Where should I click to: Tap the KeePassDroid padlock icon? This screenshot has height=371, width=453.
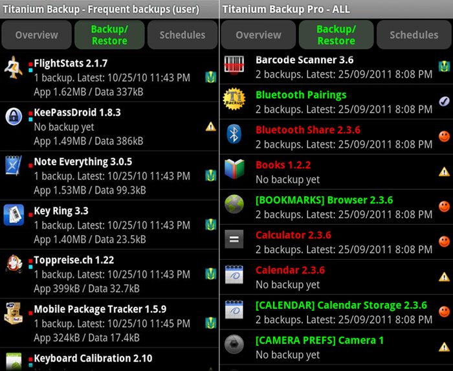click(x=14, y=117)
